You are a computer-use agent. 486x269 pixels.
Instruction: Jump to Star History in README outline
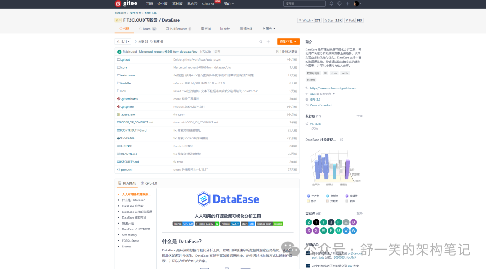[x=129, y=235]
